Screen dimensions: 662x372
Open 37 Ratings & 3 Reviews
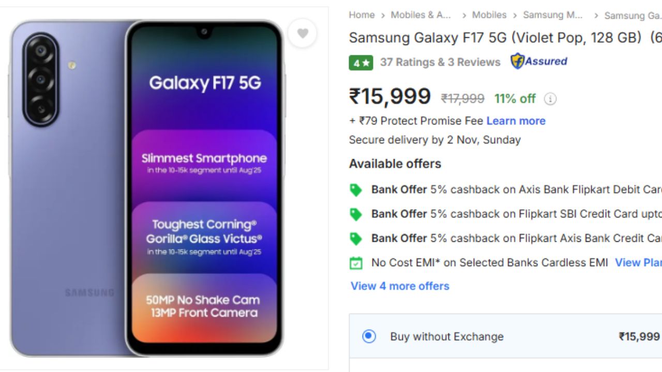pos(440,63)
